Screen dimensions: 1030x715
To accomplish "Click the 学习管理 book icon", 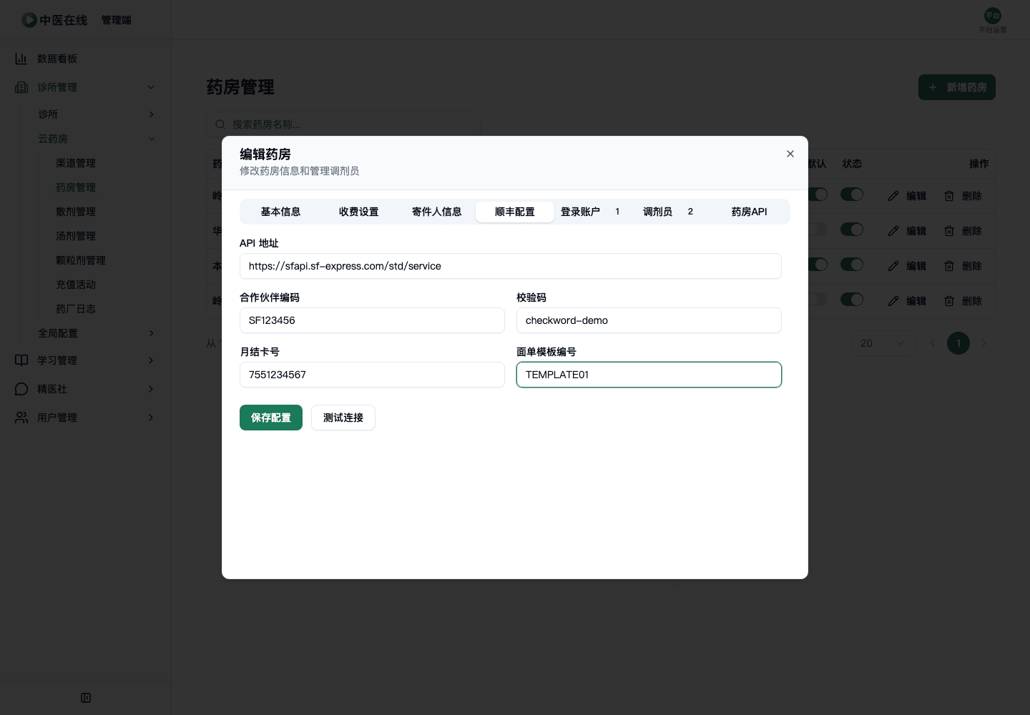I will coord(21,360).
